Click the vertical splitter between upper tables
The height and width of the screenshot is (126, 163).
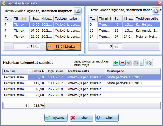[x=85, y=30]
